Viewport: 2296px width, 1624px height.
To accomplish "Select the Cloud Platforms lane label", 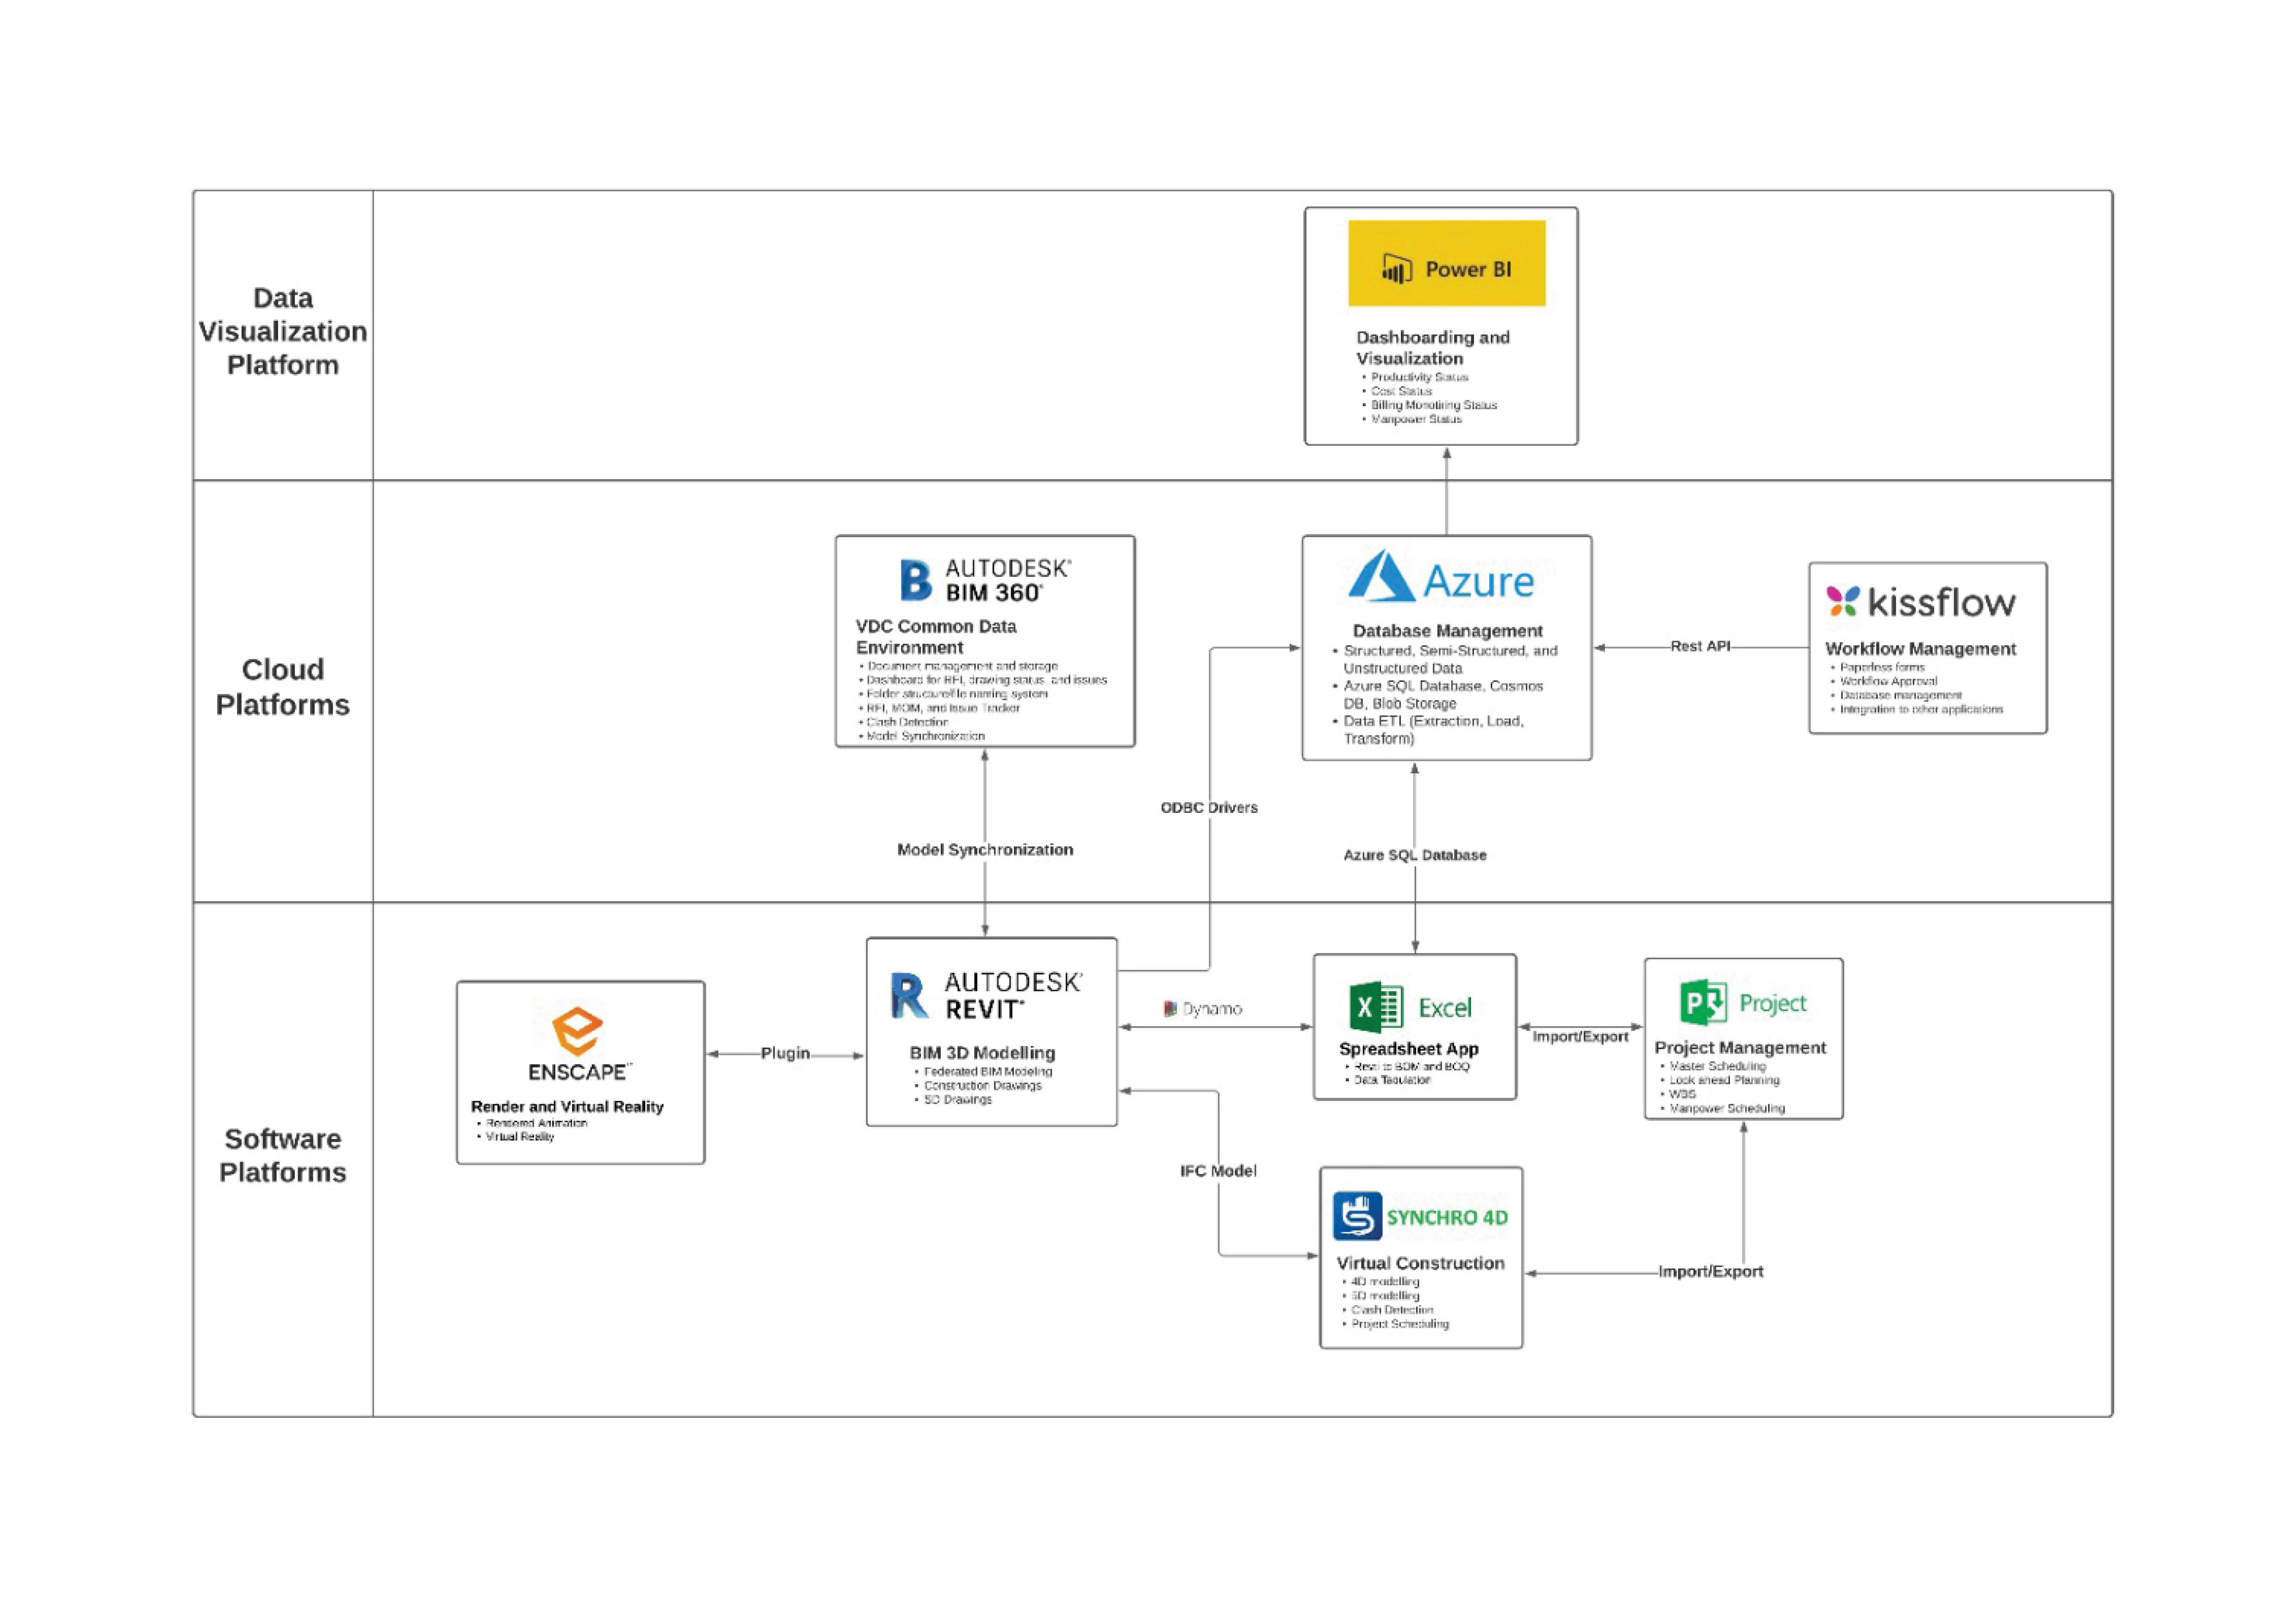I will pyautogui.click(x=283, y=687).
